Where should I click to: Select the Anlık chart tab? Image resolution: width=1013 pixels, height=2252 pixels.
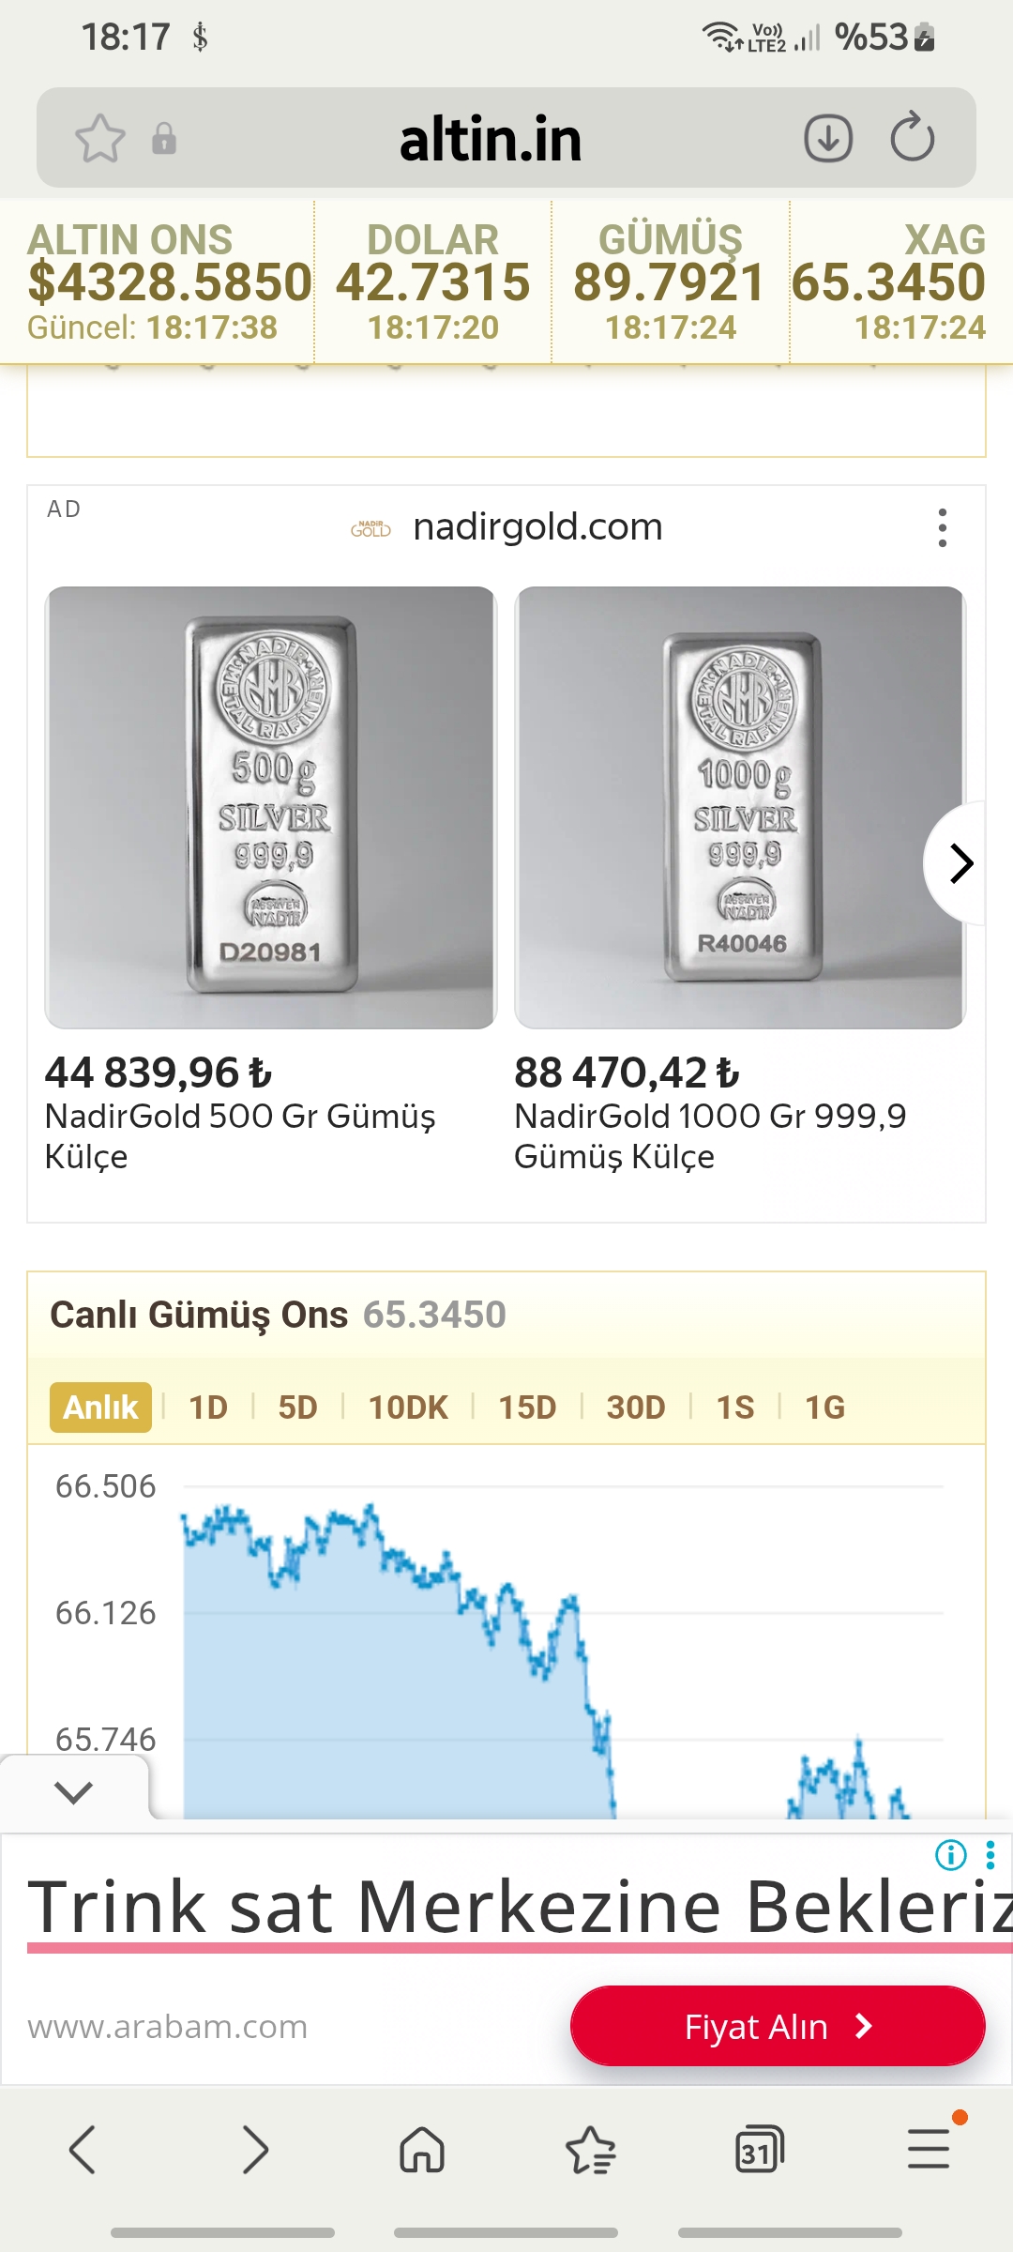[100, 1407]
